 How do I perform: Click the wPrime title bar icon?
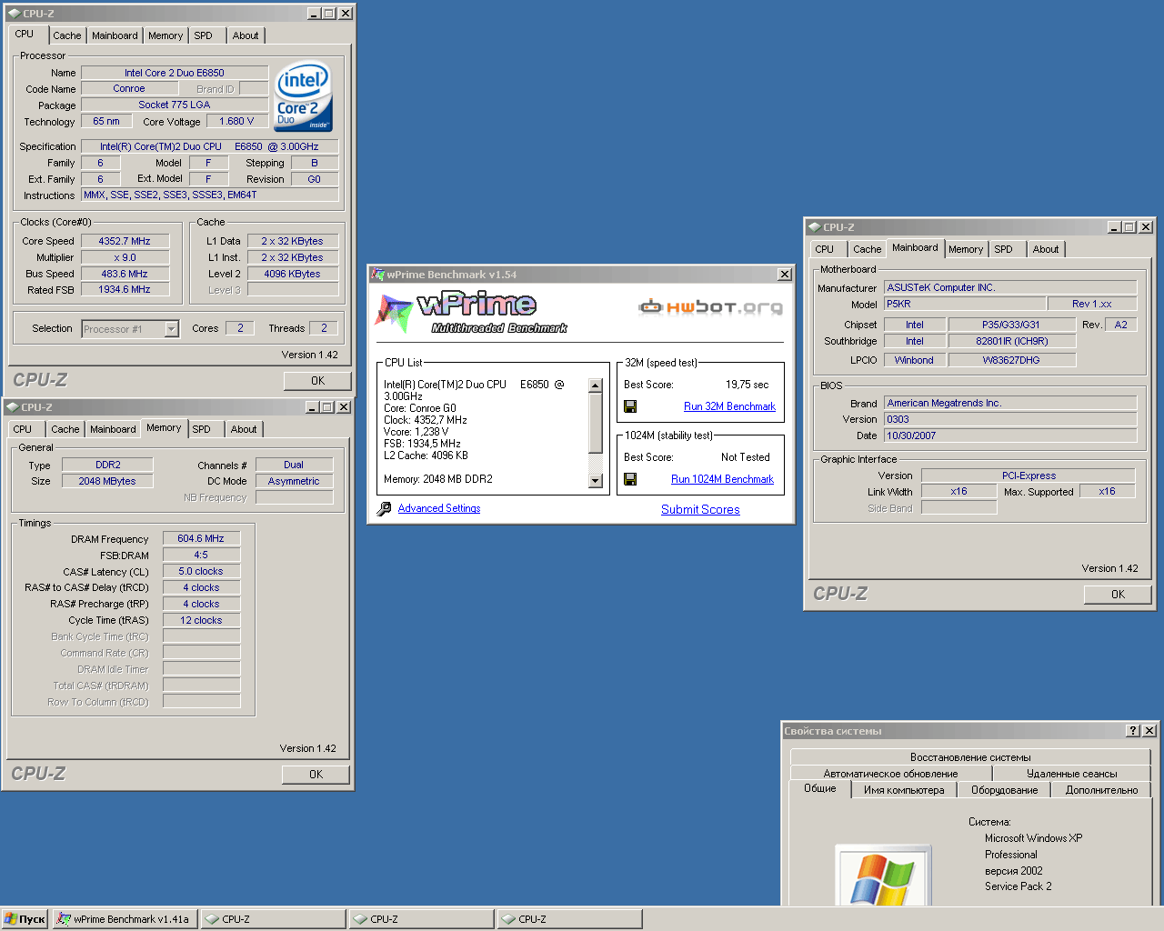(377, 275)
